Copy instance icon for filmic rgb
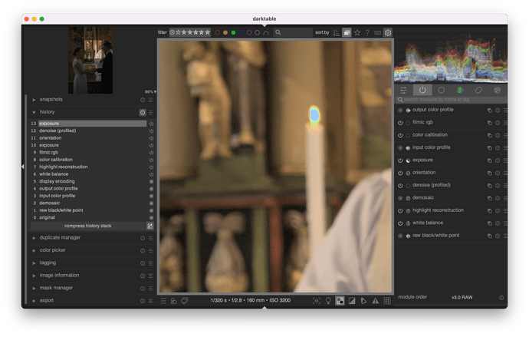The width and height of the screenshot is (529, 337). (490, 123)
